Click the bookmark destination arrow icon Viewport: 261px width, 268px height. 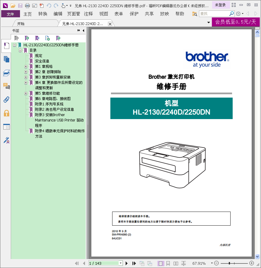(x=37, y=38)
